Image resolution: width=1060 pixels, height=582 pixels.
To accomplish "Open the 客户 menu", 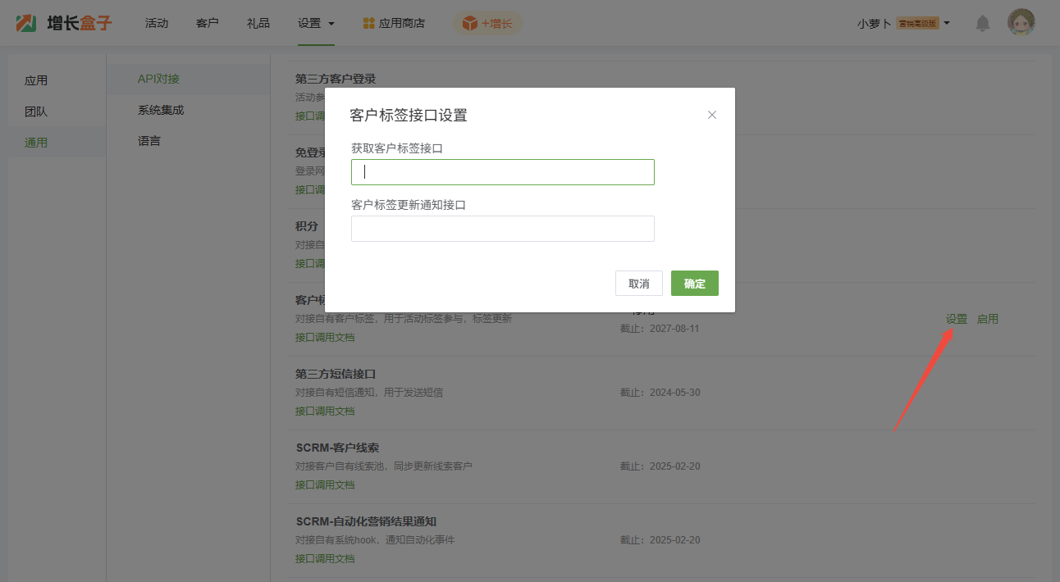I will click(208, 23).
